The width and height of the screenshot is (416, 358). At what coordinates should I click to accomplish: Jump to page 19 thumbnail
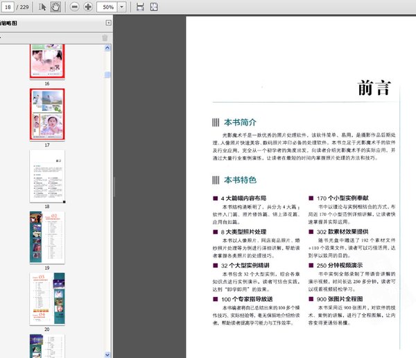(x=46, y=237)
